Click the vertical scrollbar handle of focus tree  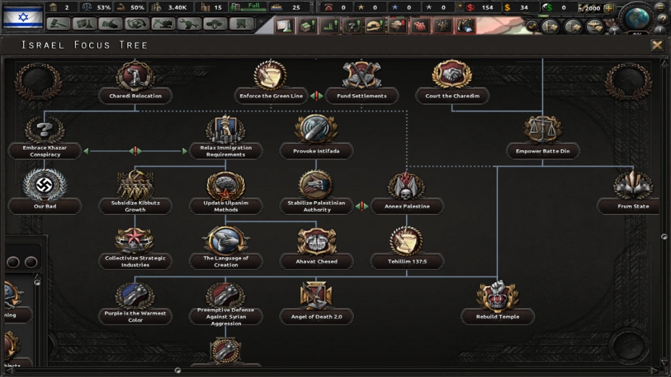pyautogui.click(x=664, y=236)
